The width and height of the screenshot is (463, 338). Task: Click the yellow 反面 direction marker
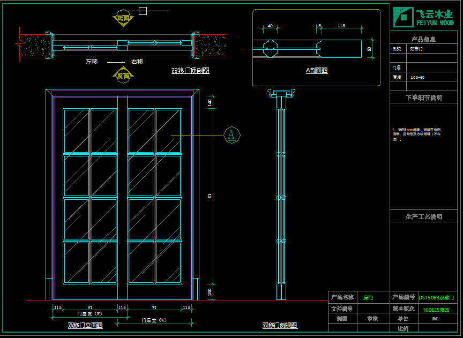pos(123,76)
